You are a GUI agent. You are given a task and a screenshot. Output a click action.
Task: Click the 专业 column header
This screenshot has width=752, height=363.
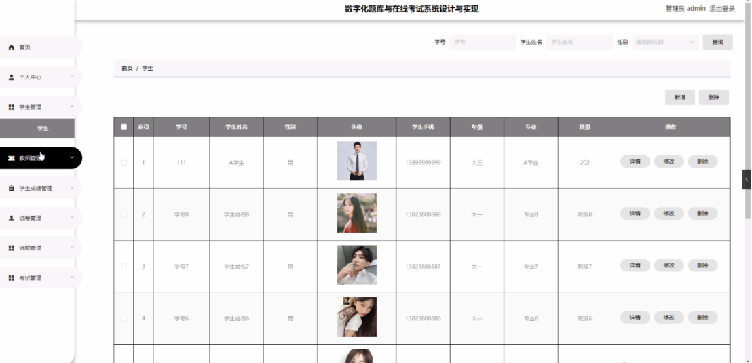pyautogui.click(x=531, y=127)
